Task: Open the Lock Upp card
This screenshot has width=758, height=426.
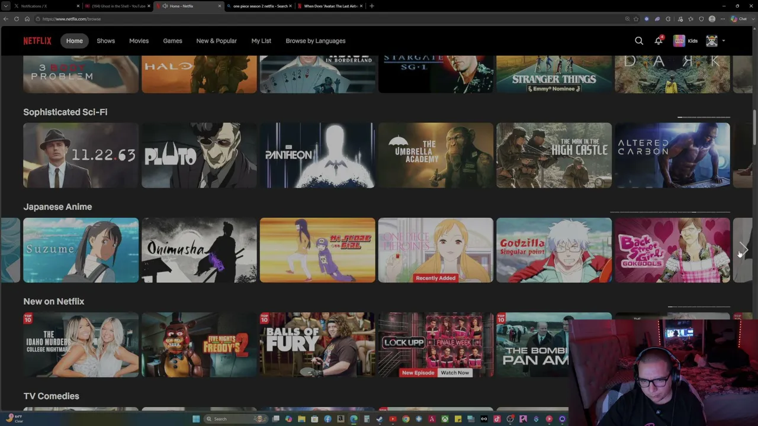Action: coord(436,345)
